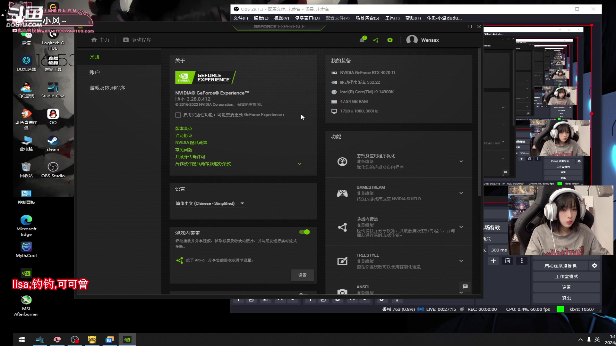Viewport: 616px width, 346px height.
Task: Open QQ游戏 desktop icon
Action: tap(26, 90)
